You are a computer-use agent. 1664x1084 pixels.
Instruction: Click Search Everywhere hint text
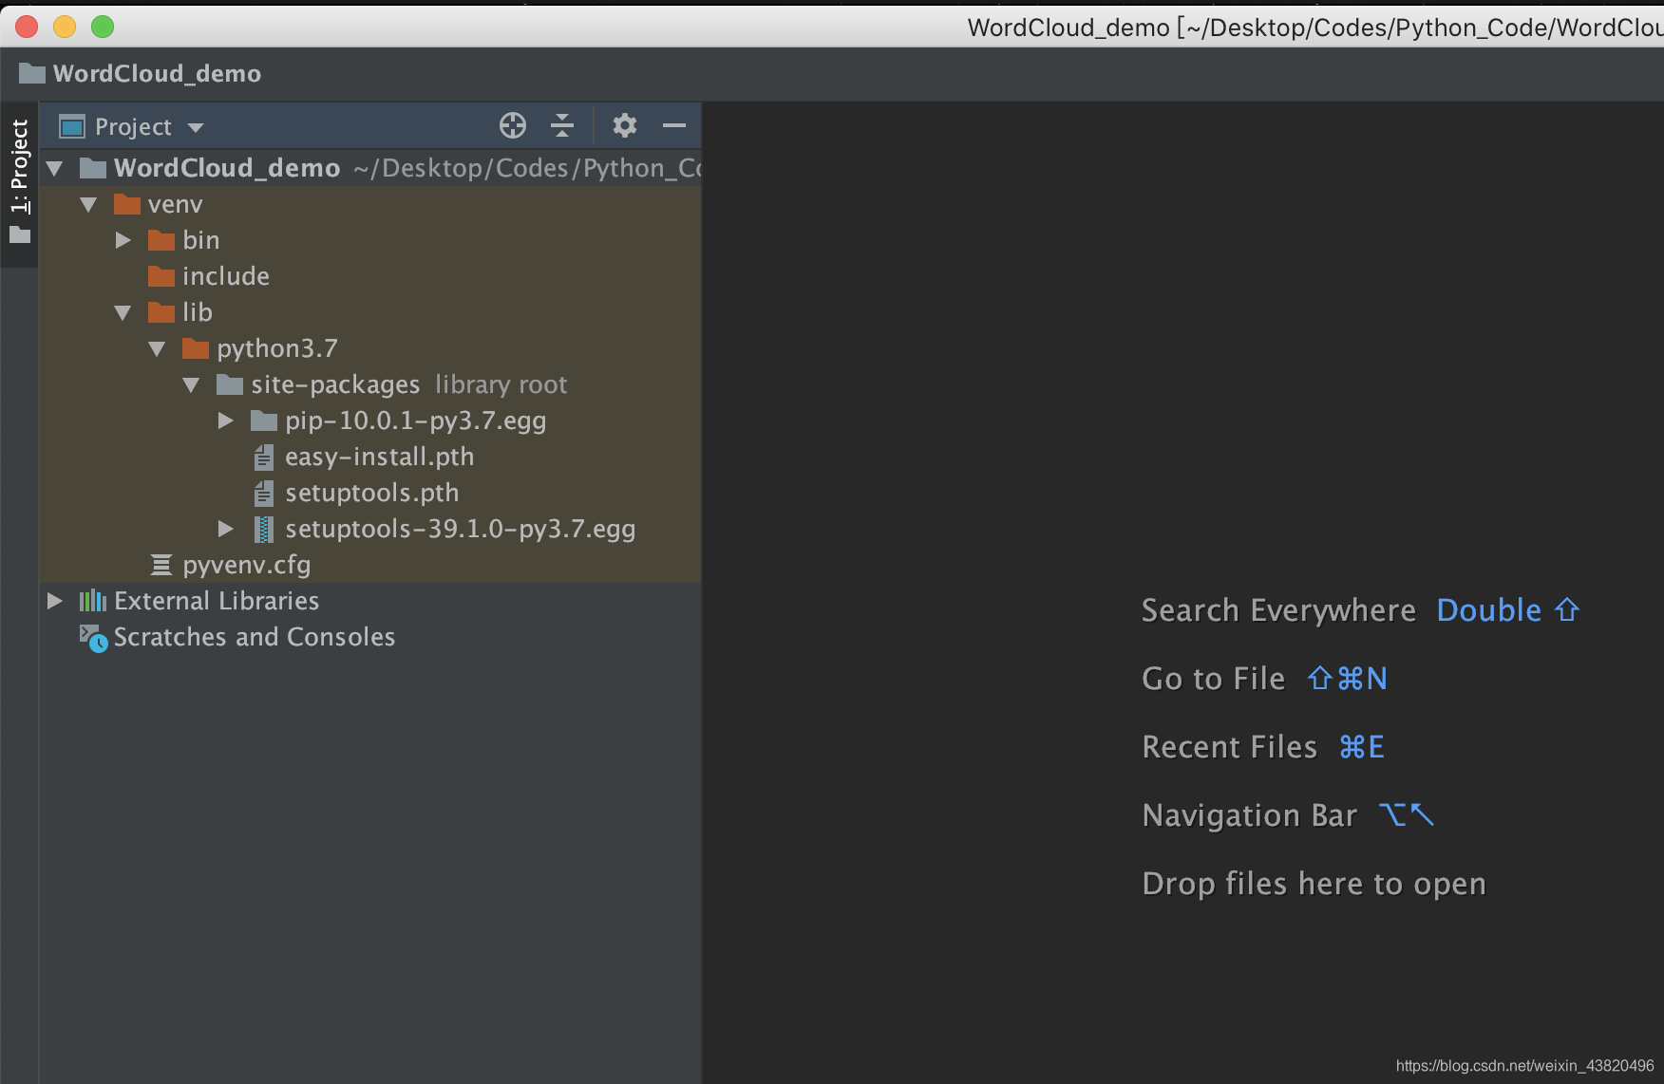pyautogui.click(x=1278, y=610)
